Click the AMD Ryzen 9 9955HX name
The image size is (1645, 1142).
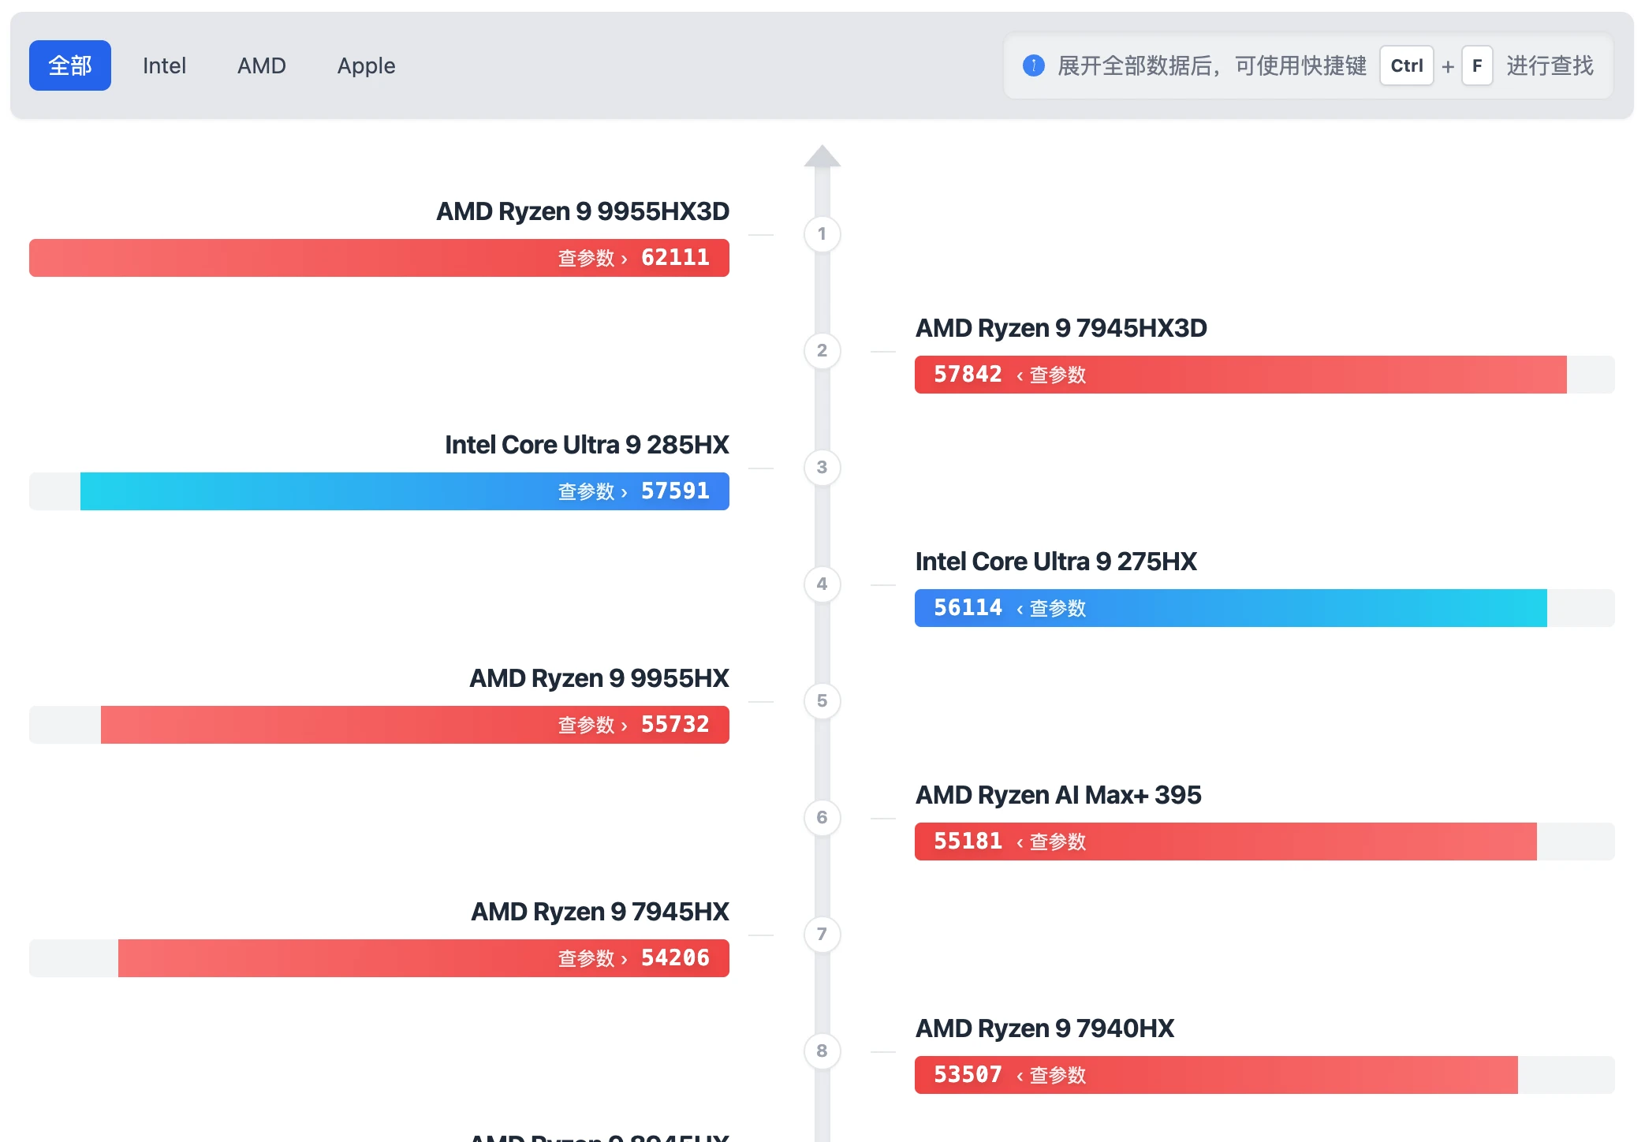599,678
